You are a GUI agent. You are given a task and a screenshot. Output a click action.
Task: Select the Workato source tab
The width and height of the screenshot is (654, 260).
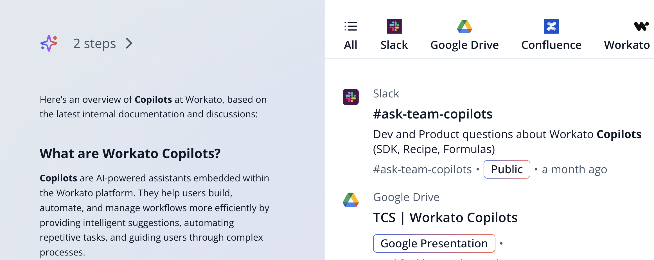click(627, 45)
